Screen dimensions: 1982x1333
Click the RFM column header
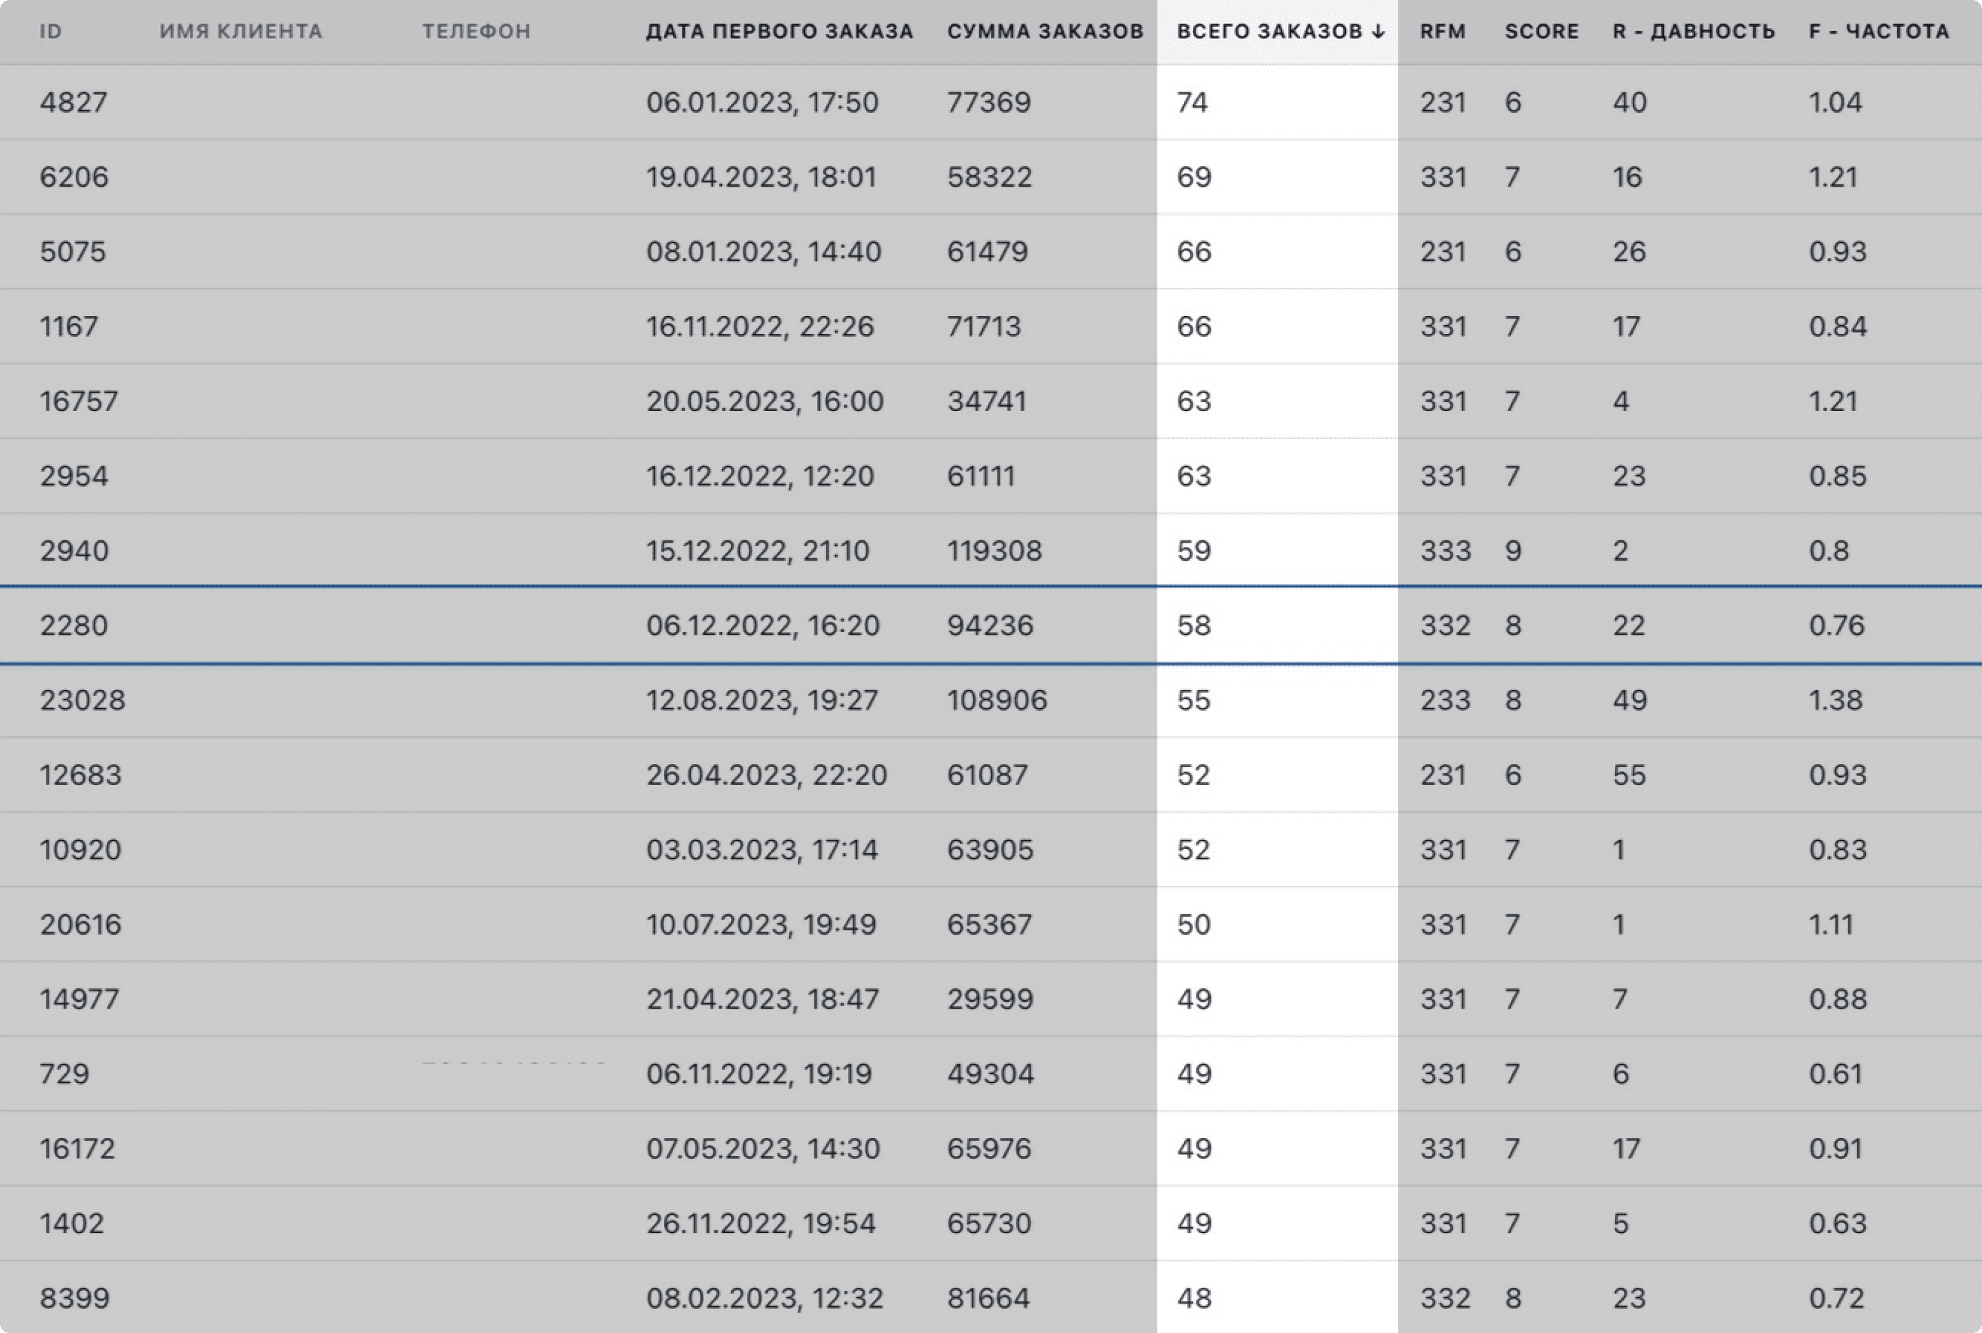(1442, 32)
